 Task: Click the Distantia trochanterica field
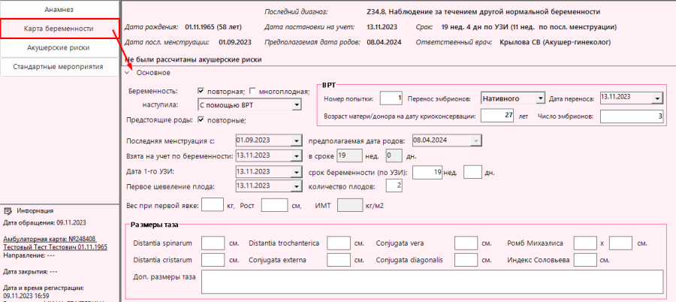click(x=339, y=243)
